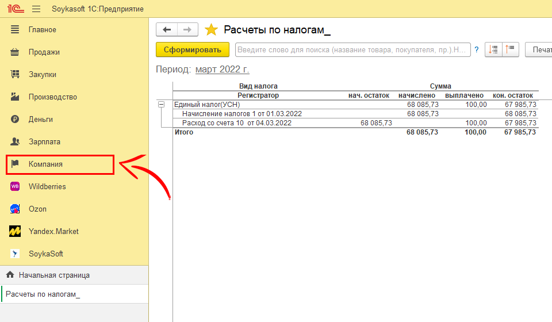Click the shopping basket Продажи icon

(x=16, y=52)
